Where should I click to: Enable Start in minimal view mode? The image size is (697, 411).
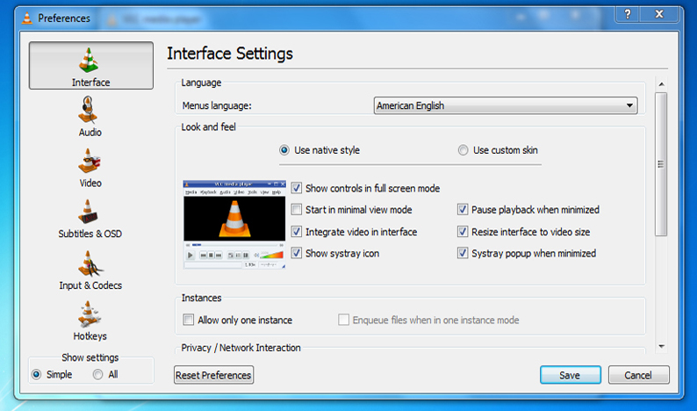(x=297, y=210)
